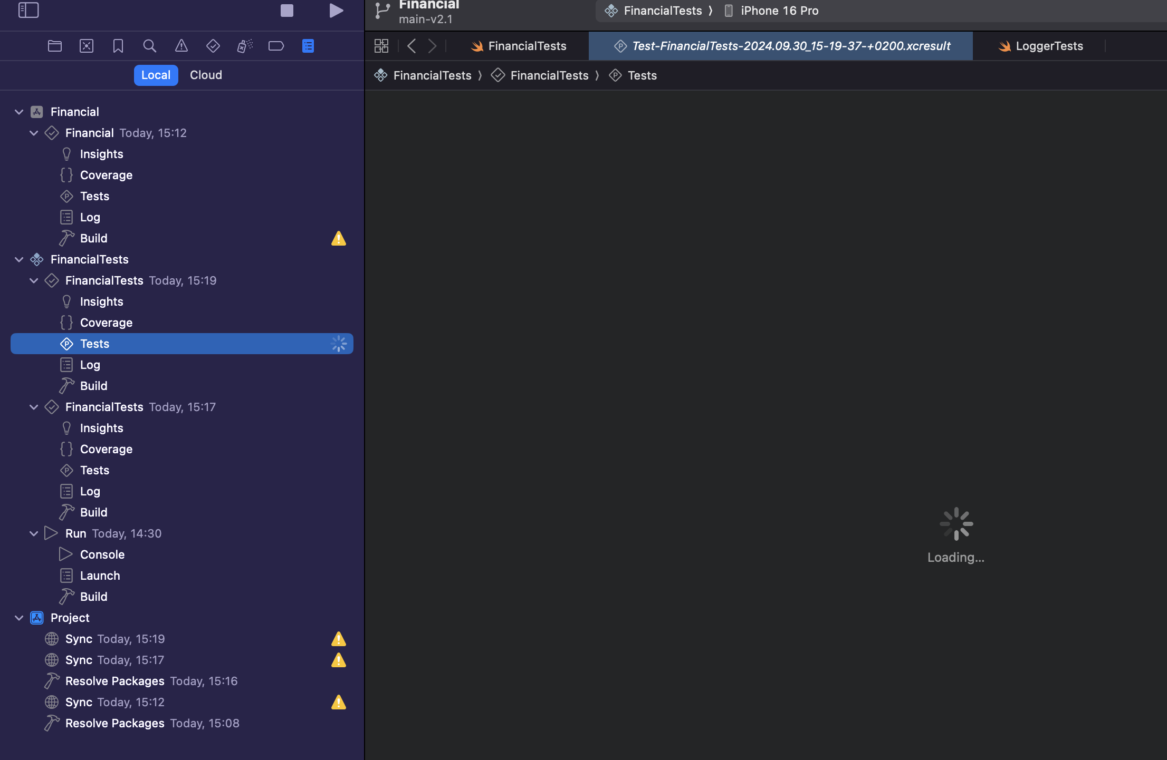Viewport: 1167px width, 760px height.
Task: Open Log under Financial 15:12
Action: point(182,217)
